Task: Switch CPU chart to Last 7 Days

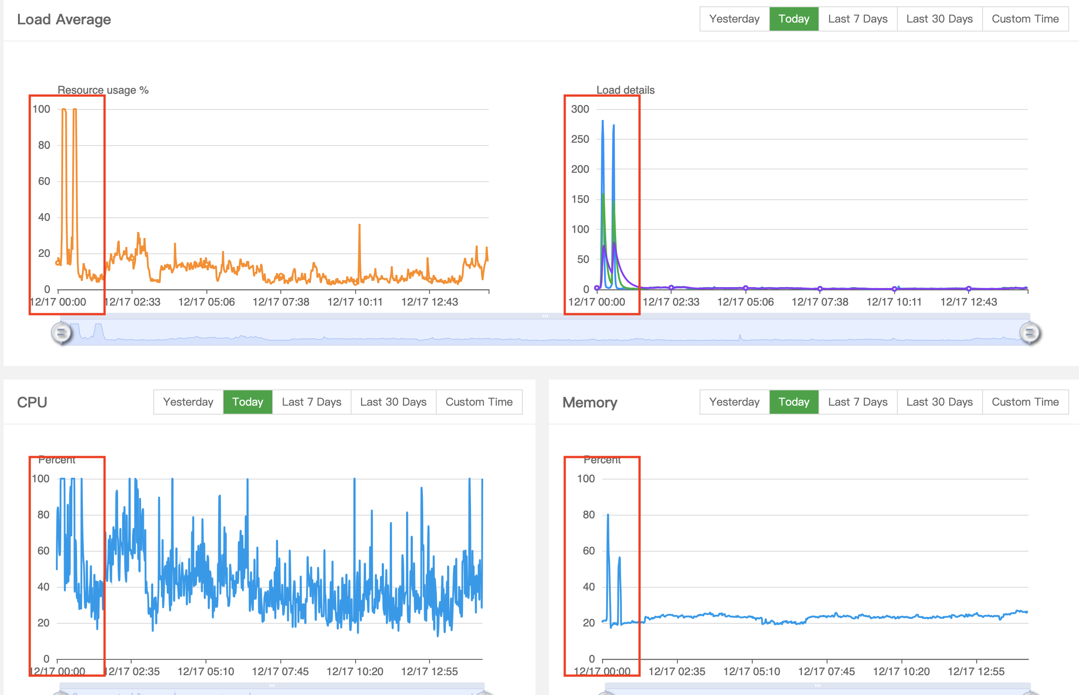Action: click(311, 402)
